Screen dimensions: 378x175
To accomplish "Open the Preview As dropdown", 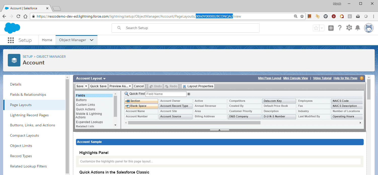I will pos(120,86).
